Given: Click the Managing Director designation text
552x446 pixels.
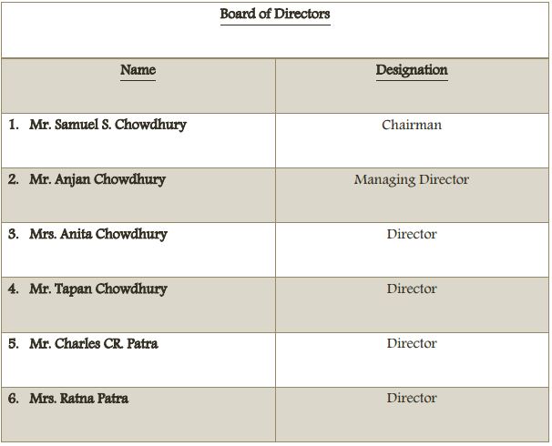Looking at the screenshot, I should 412,179.
